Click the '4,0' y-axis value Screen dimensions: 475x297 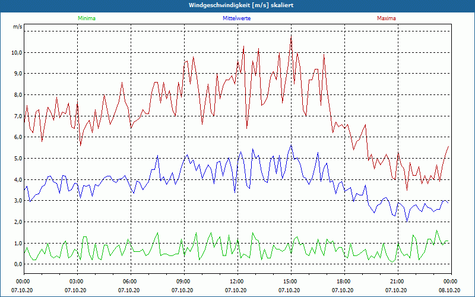point(18,180)
